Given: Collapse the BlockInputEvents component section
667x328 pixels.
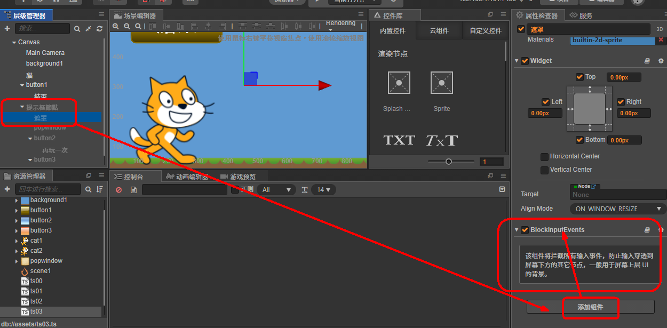Looking at the screenshot, I should point(517,230).
